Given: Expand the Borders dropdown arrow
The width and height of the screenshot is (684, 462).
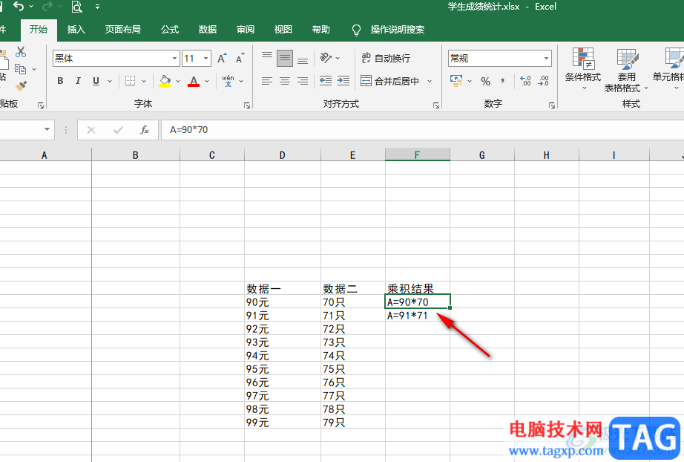Looking at the screenshot, I should (x=144, y=81).
